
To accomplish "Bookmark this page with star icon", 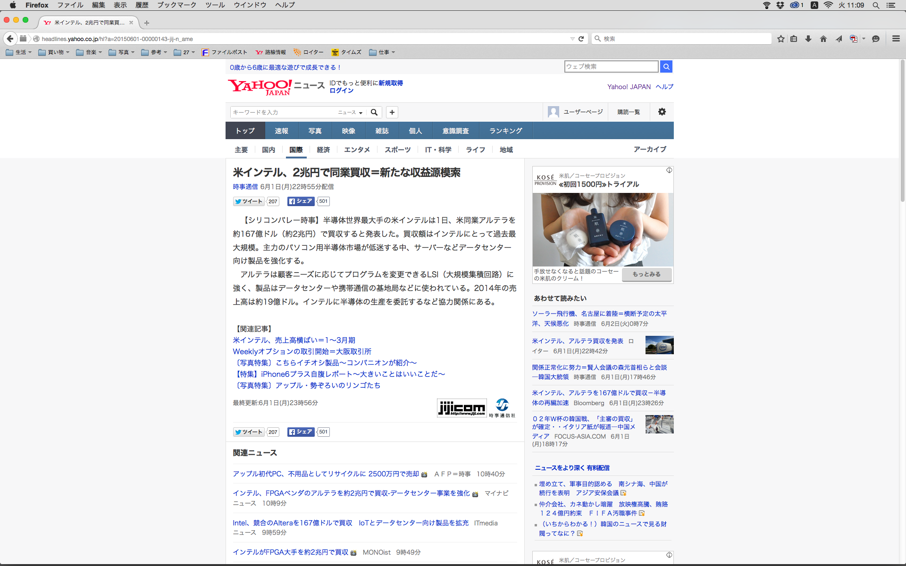I will pyautogui.click(x=781, y=39).
